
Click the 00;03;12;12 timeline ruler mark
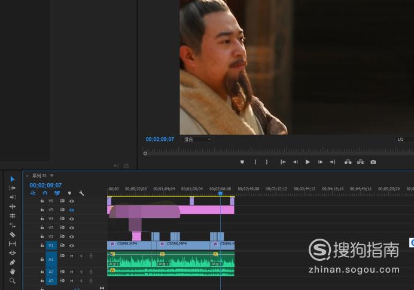pyautogui.click(x=276, y=189)
